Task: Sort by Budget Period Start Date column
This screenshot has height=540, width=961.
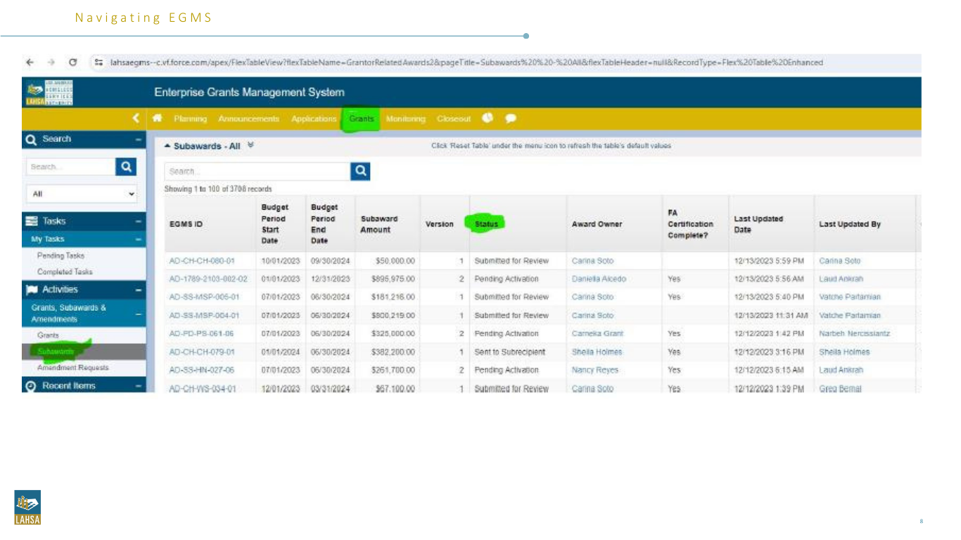Action: [274, 224]
